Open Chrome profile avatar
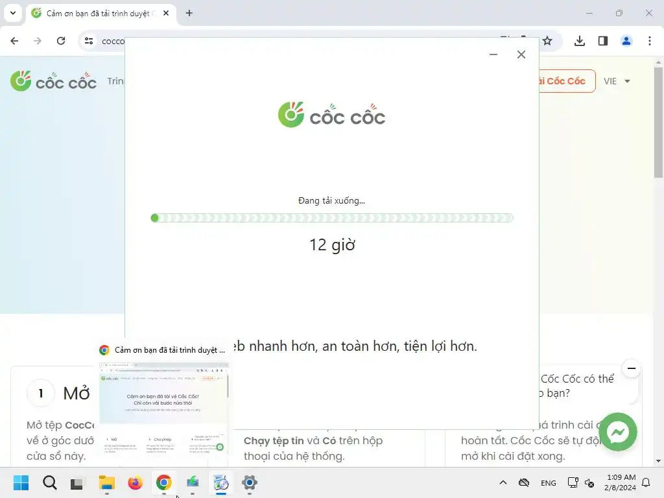This screenshot has height=498, width=664. tap(626, 41)
